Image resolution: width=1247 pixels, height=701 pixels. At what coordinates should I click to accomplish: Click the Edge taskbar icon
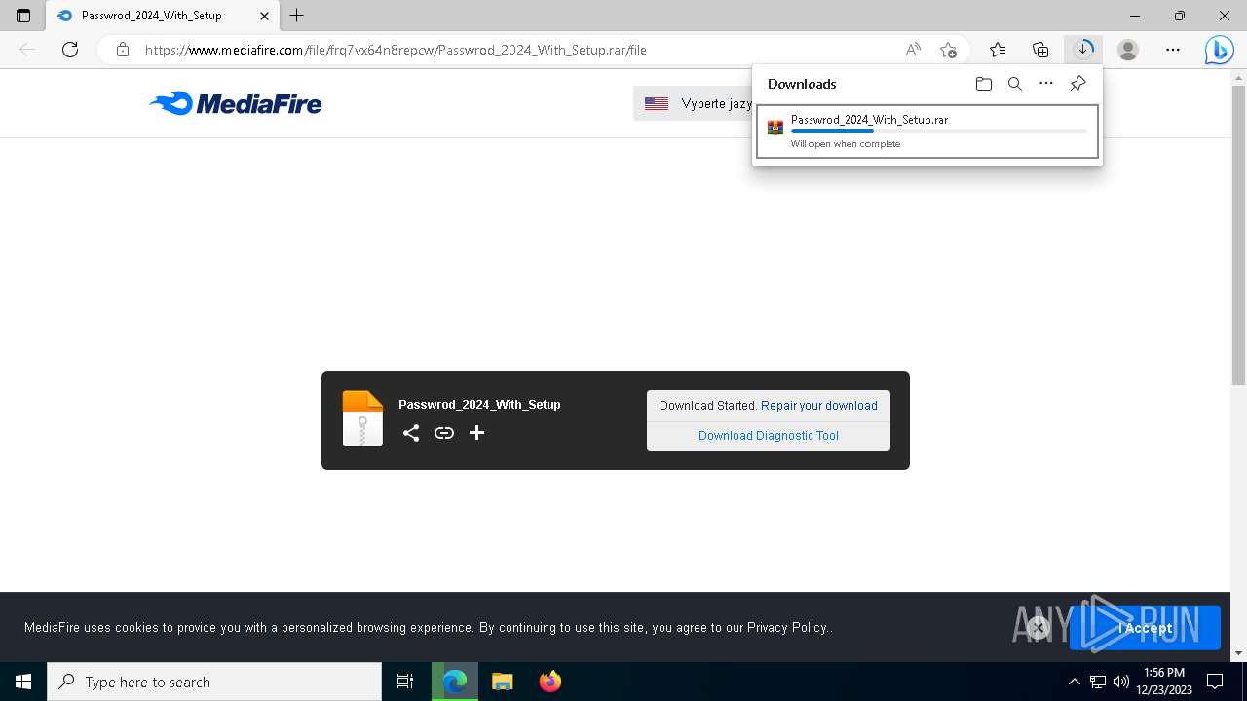pos(455,682)
